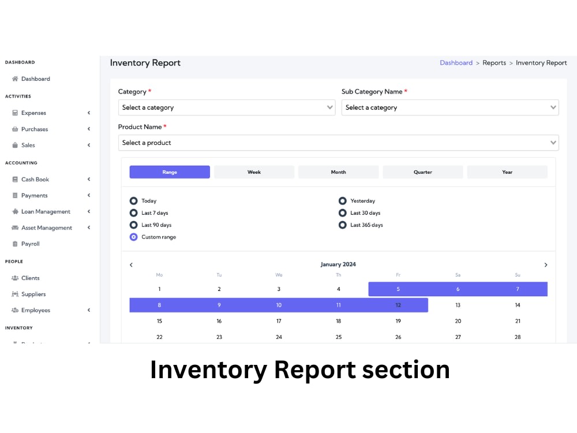Open the Sub Category Name dropdown
Viewport: 577px width, 433px height.
click(x=450, y=107)
